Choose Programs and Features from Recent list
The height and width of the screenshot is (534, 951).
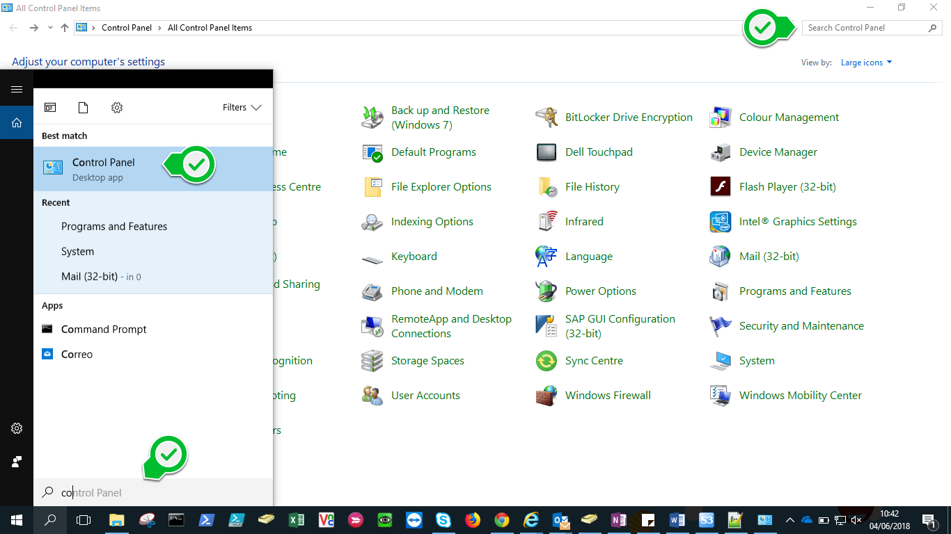pyautogui.click(x=153, y=227)
